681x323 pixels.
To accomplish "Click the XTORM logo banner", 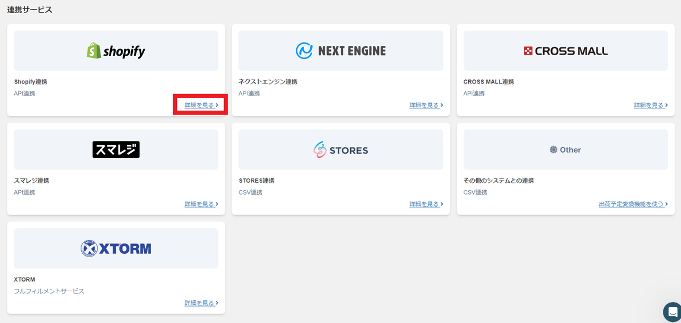I will tap(116, 249).
